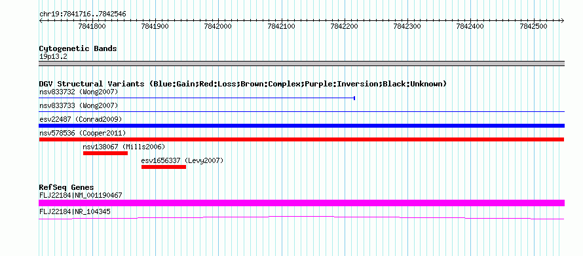
Task: Click the chr19:7841716..7842546 region label
Action: [83, 14]
